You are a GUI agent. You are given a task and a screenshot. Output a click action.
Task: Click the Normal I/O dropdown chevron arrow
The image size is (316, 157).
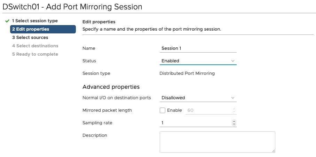pyautogui.click(x=233, y=98)
